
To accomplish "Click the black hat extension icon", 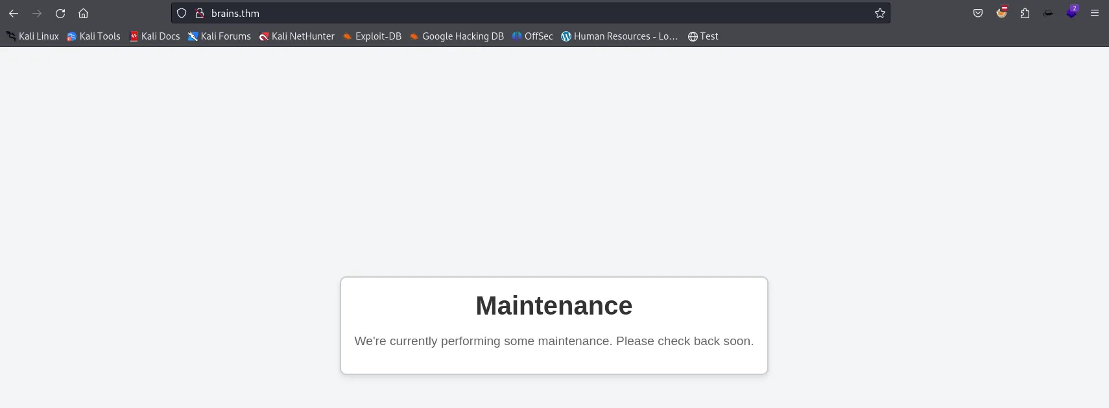I will (x=1048, y=13).
